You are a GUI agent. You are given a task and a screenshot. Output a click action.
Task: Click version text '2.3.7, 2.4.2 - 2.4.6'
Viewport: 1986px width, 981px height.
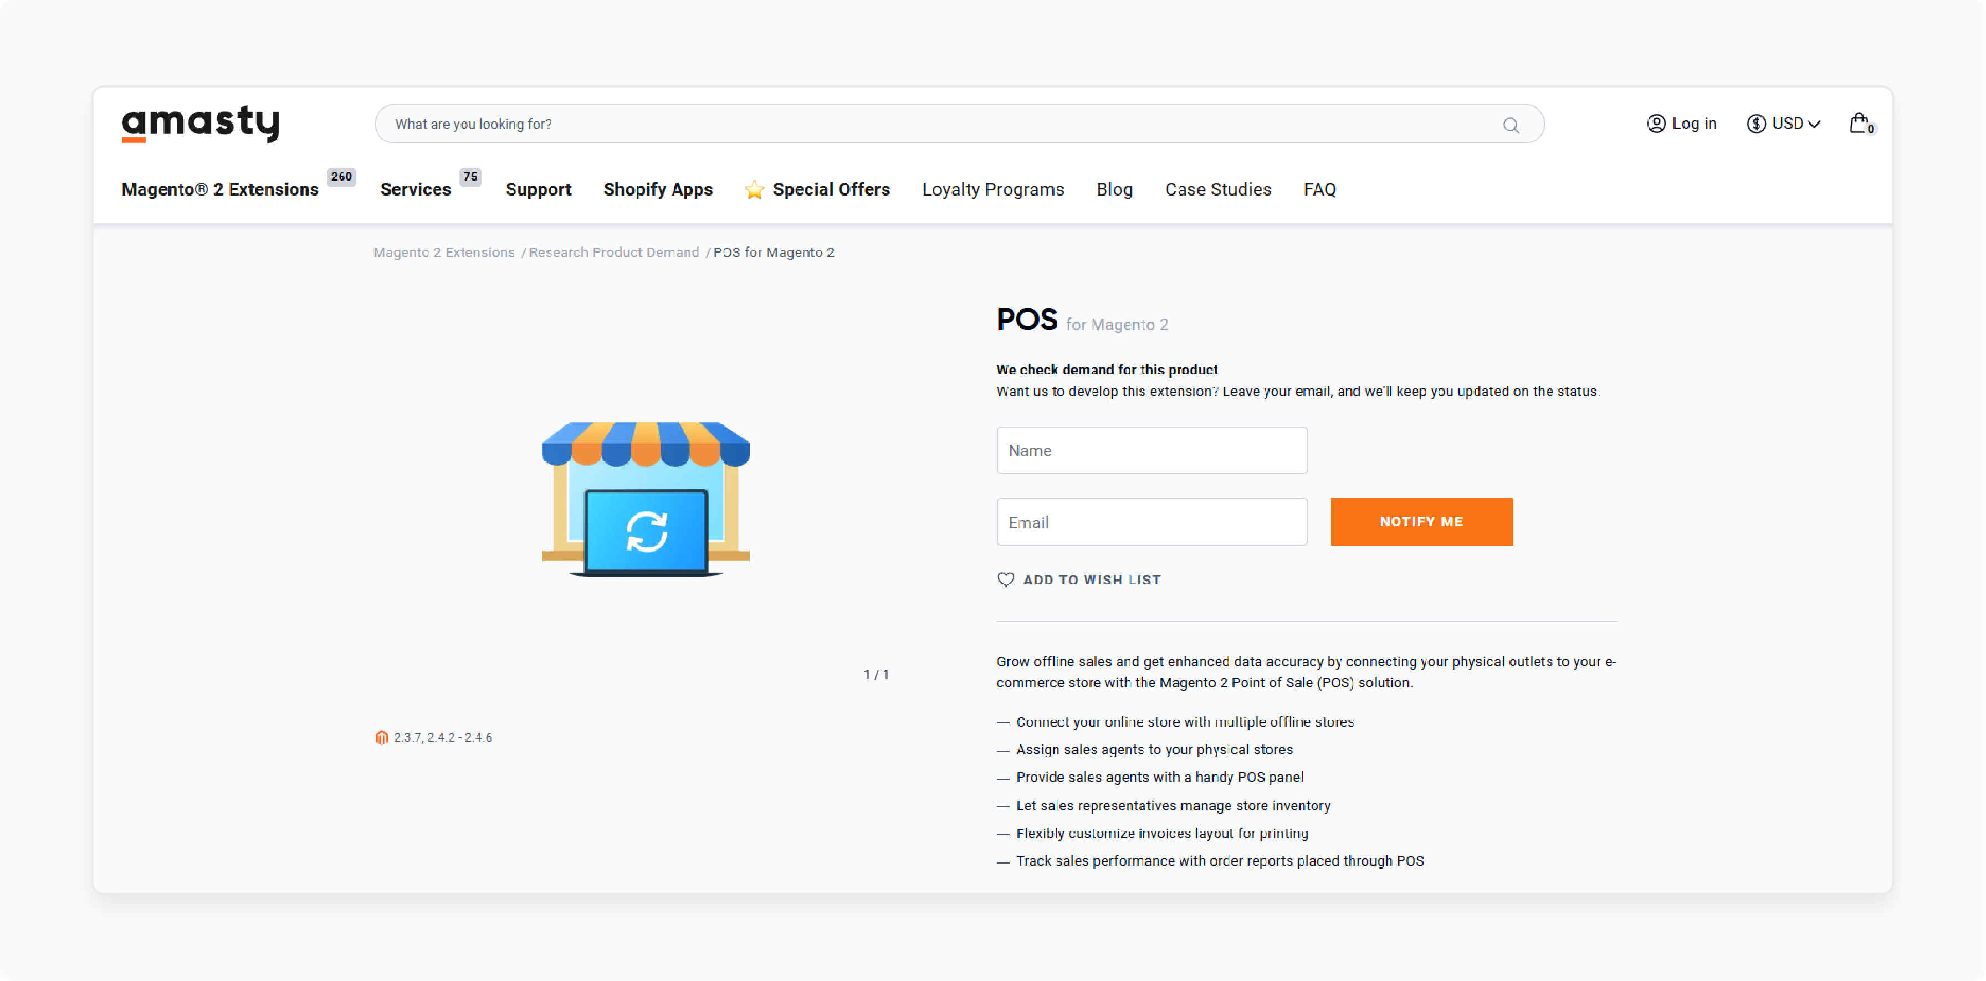[x=443, y=737]
